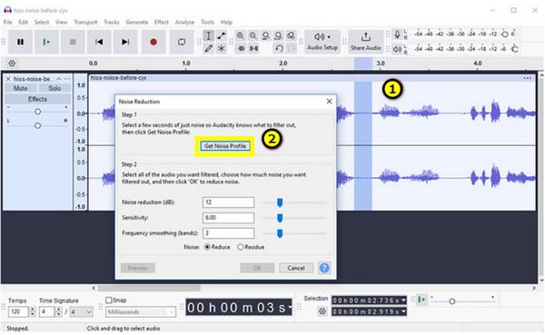The width and height of the screenshot is (545, 335).
Task: Click the Share Audio button
Action: tap(366, 42)
